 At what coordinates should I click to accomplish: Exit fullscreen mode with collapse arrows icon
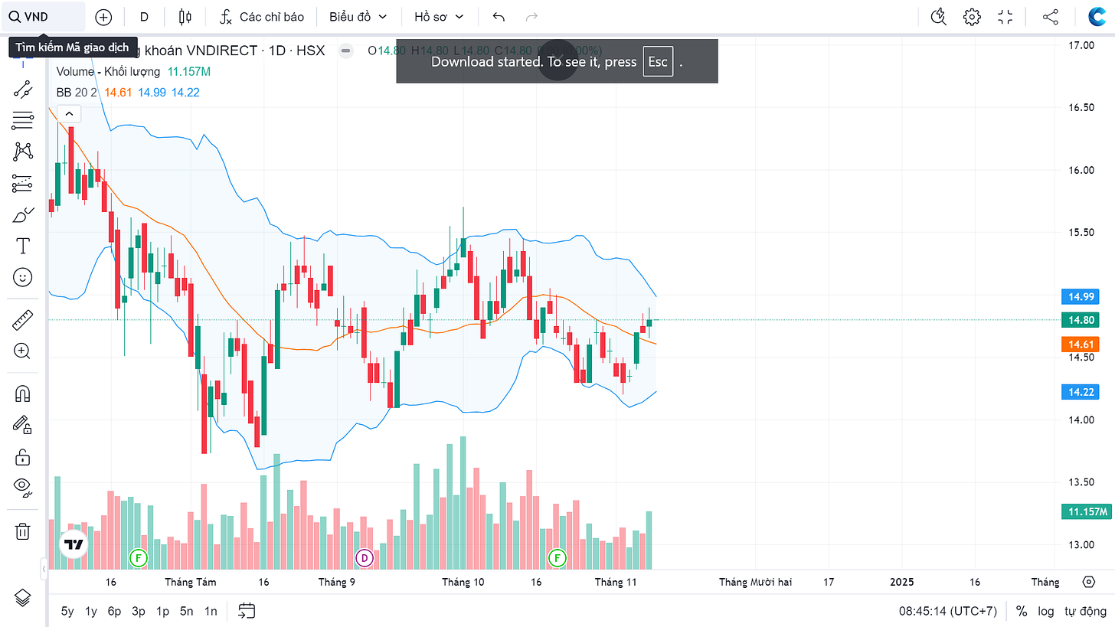pos(1005,17)
